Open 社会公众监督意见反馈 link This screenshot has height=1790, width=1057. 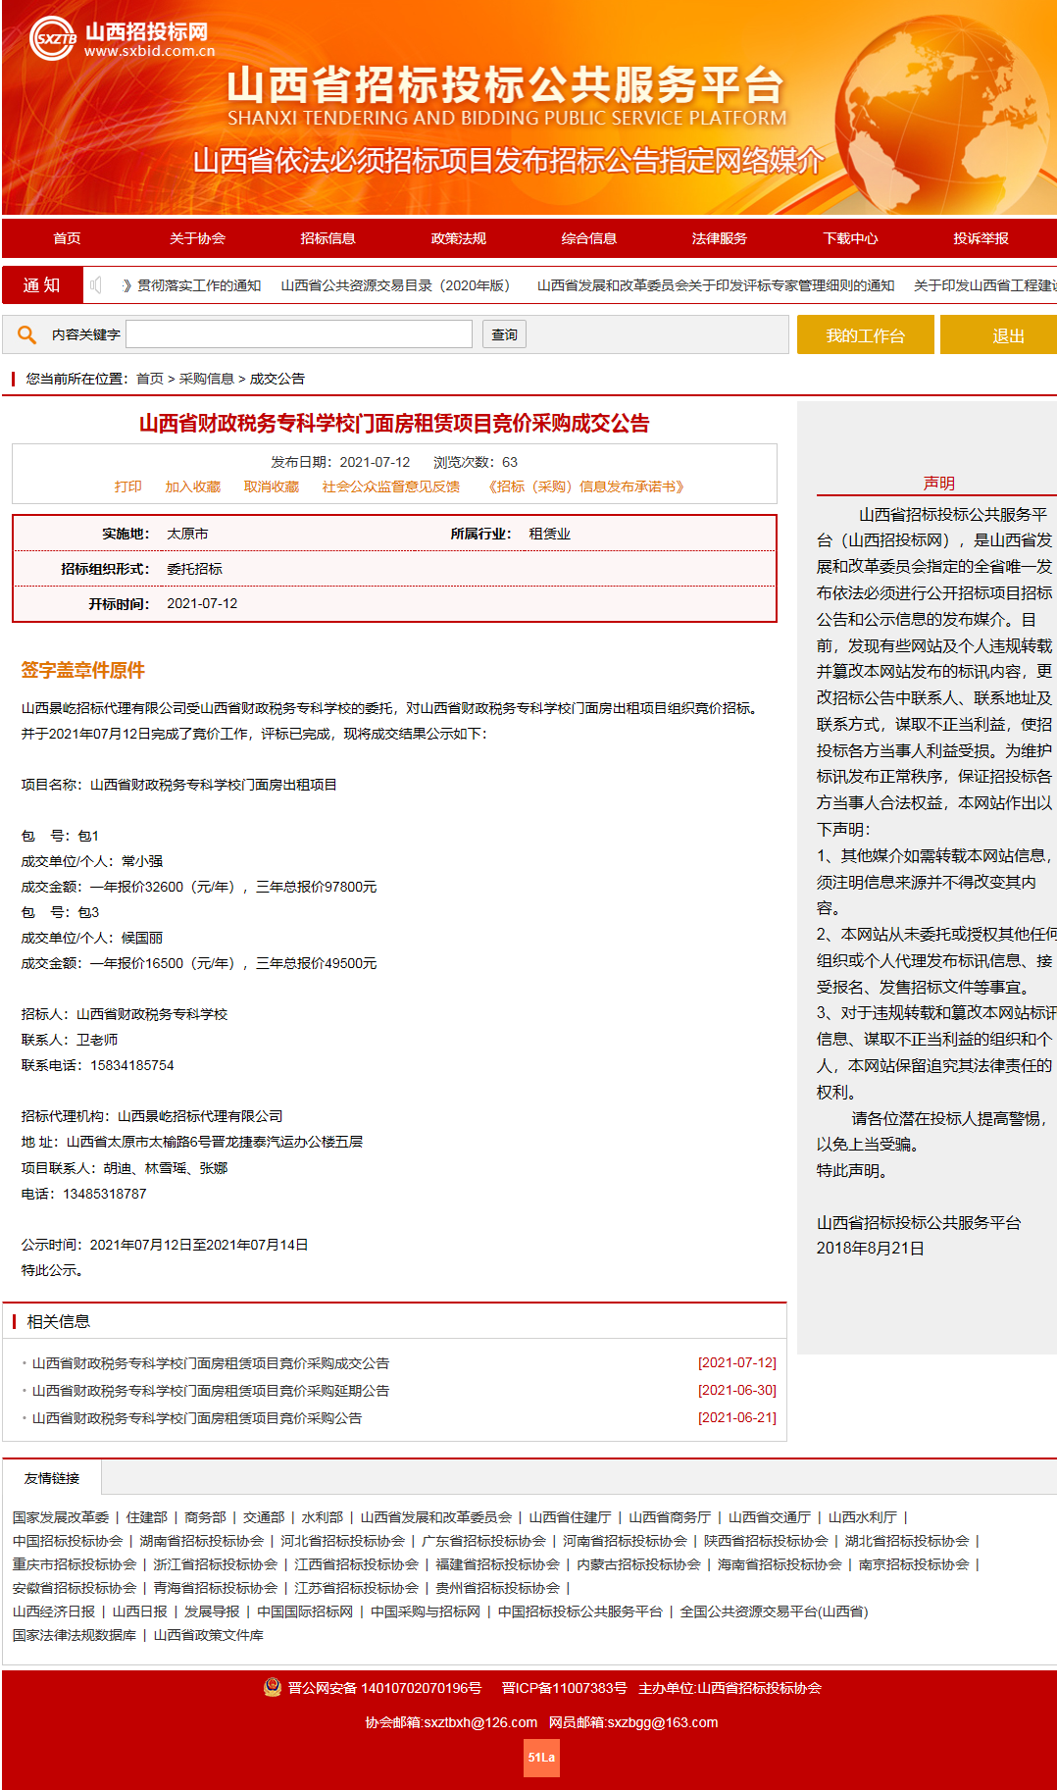390,486
